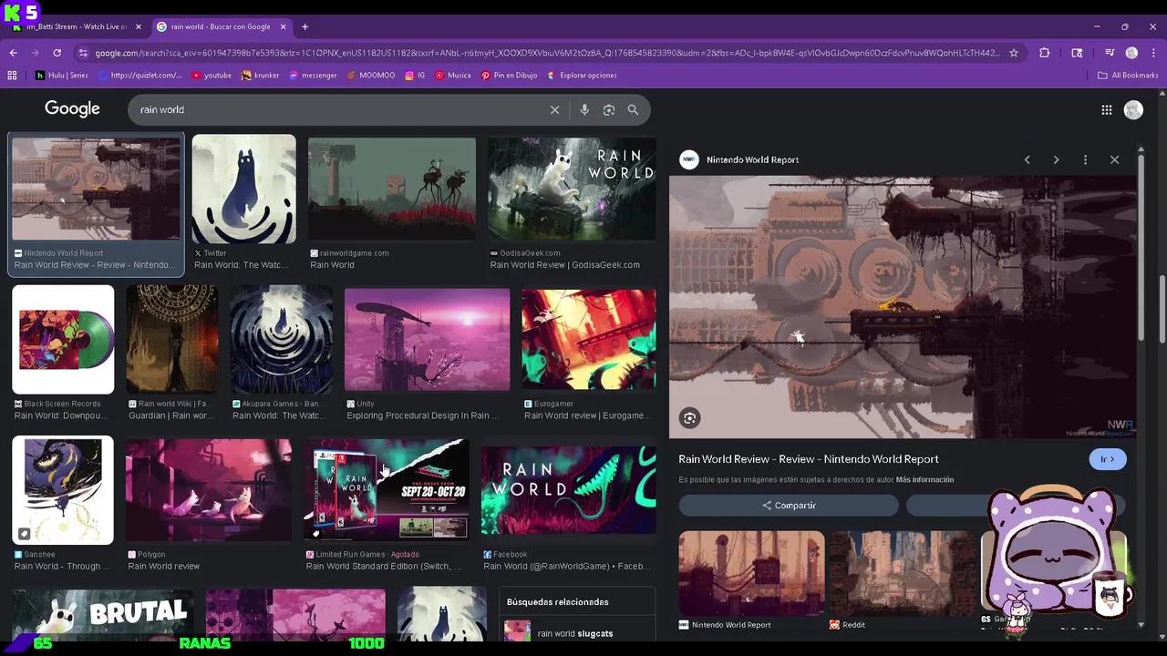Click the rain world search input field
Image resolution: width=1167 pixels, height=656 pixels.
(337, 110)
